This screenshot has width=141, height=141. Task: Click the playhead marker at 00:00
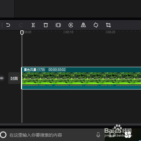coord(22,33)
